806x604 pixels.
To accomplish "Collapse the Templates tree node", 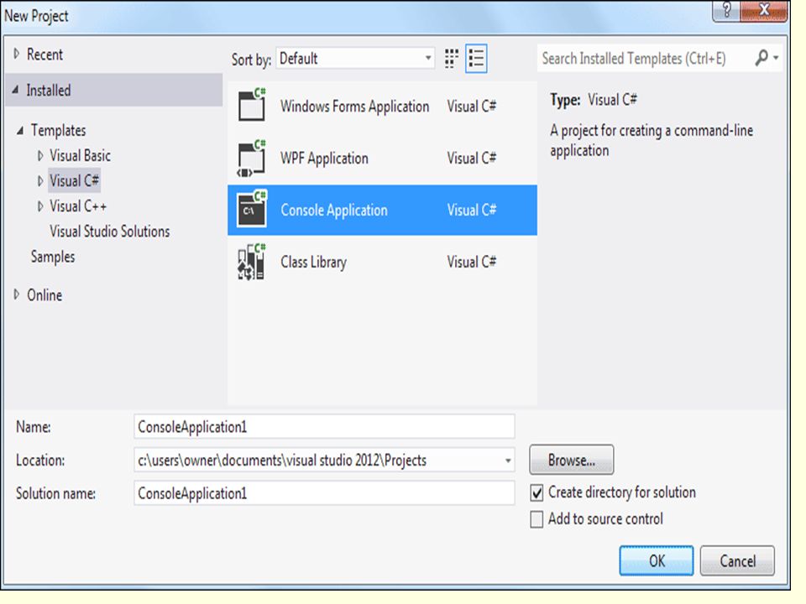I will [20, 131].
